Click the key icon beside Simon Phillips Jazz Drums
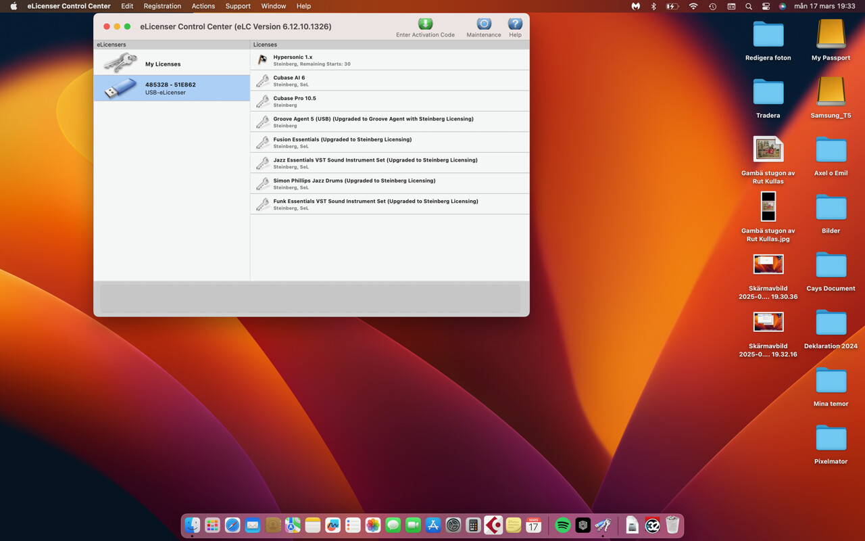865x541 pixels. [262, 184]
